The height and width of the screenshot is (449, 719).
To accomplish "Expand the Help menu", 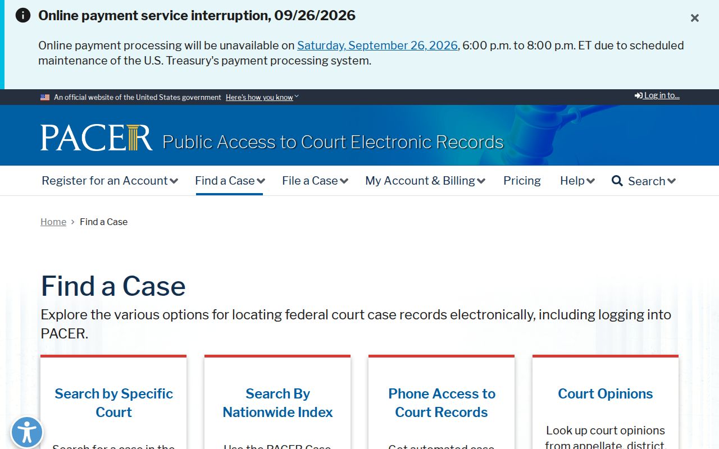I will point(577,181).
